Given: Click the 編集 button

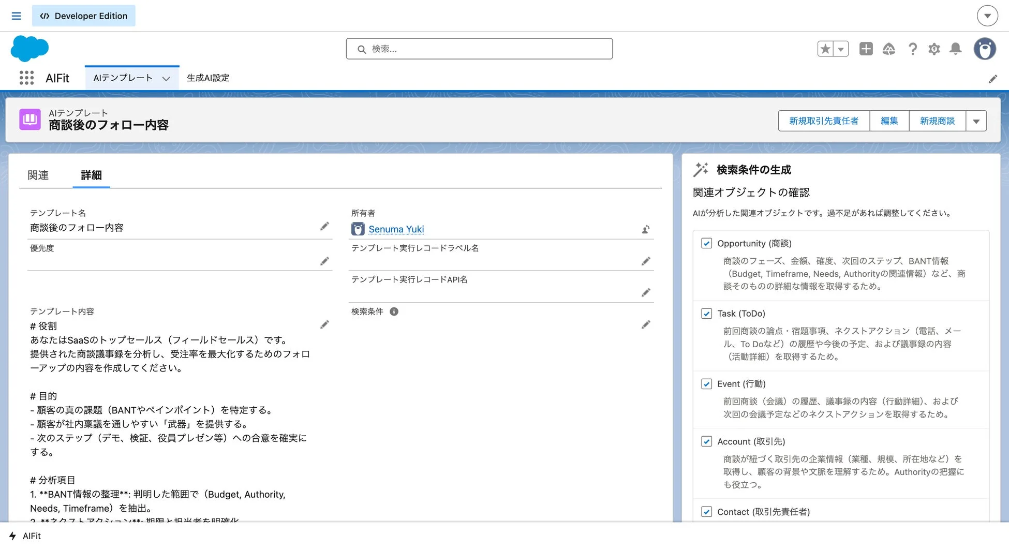Looking at the screenshot, I should [x=889, y=121].
